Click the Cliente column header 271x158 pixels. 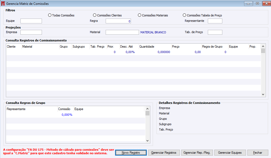(x=14, y=47)
